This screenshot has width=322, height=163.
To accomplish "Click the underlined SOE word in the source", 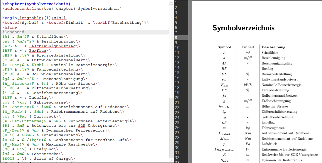I will pos(82,126).
